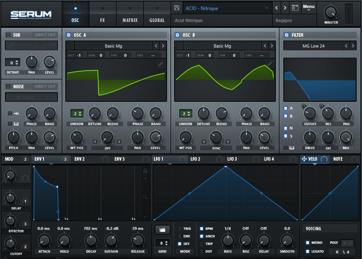This screenshot has height=259, width=362.
Task: Click the OSC B waveform edit pencil icon
Action: [x=269, y=64]
